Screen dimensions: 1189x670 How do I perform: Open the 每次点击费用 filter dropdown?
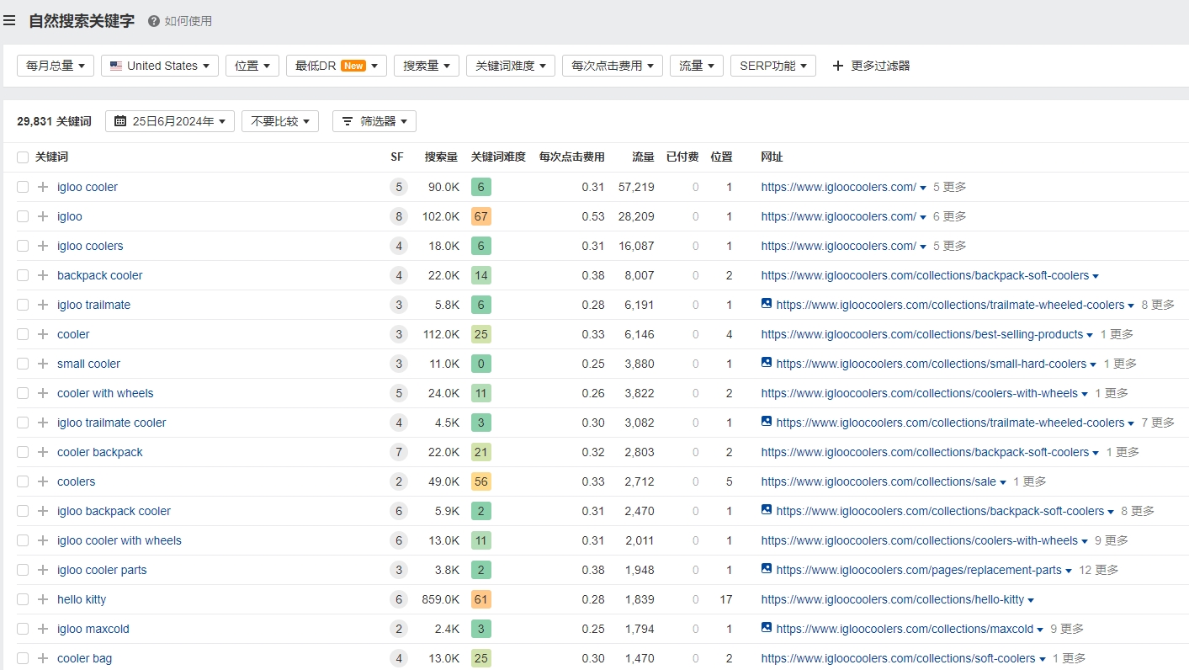(613, 66)
